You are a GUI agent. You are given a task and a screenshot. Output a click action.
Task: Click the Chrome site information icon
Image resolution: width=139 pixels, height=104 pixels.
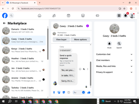click(x=19, y=9)
